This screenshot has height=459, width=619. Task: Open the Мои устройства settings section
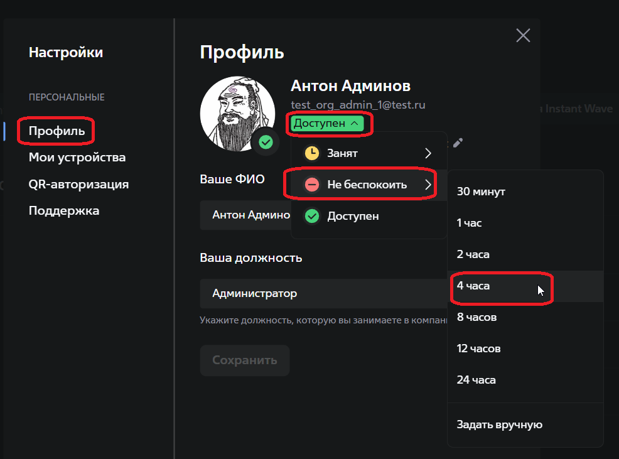(77, 157)
